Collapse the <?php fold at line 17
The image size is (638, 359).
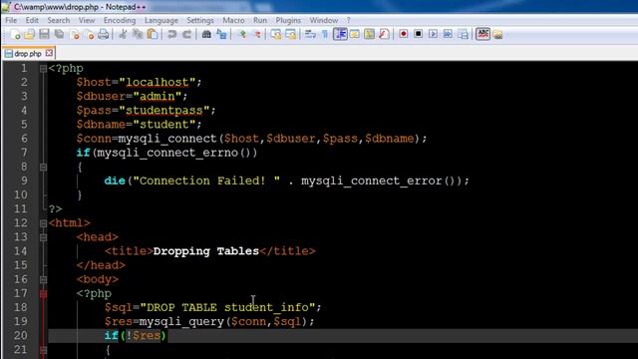tap(43, 293)
